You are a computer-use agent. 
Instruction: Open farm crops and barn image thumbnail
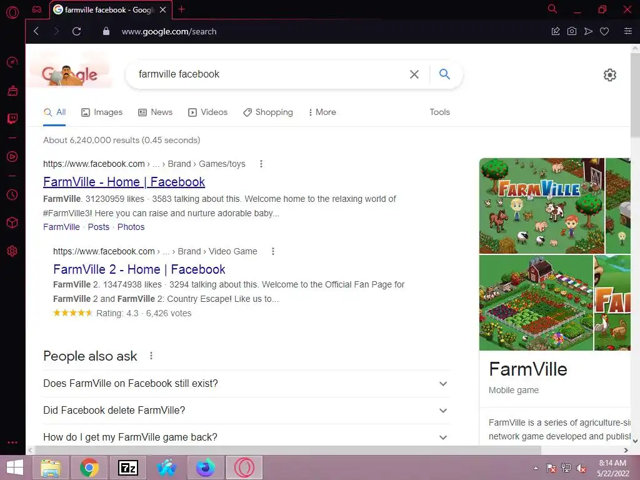click(x=536, y=302)
